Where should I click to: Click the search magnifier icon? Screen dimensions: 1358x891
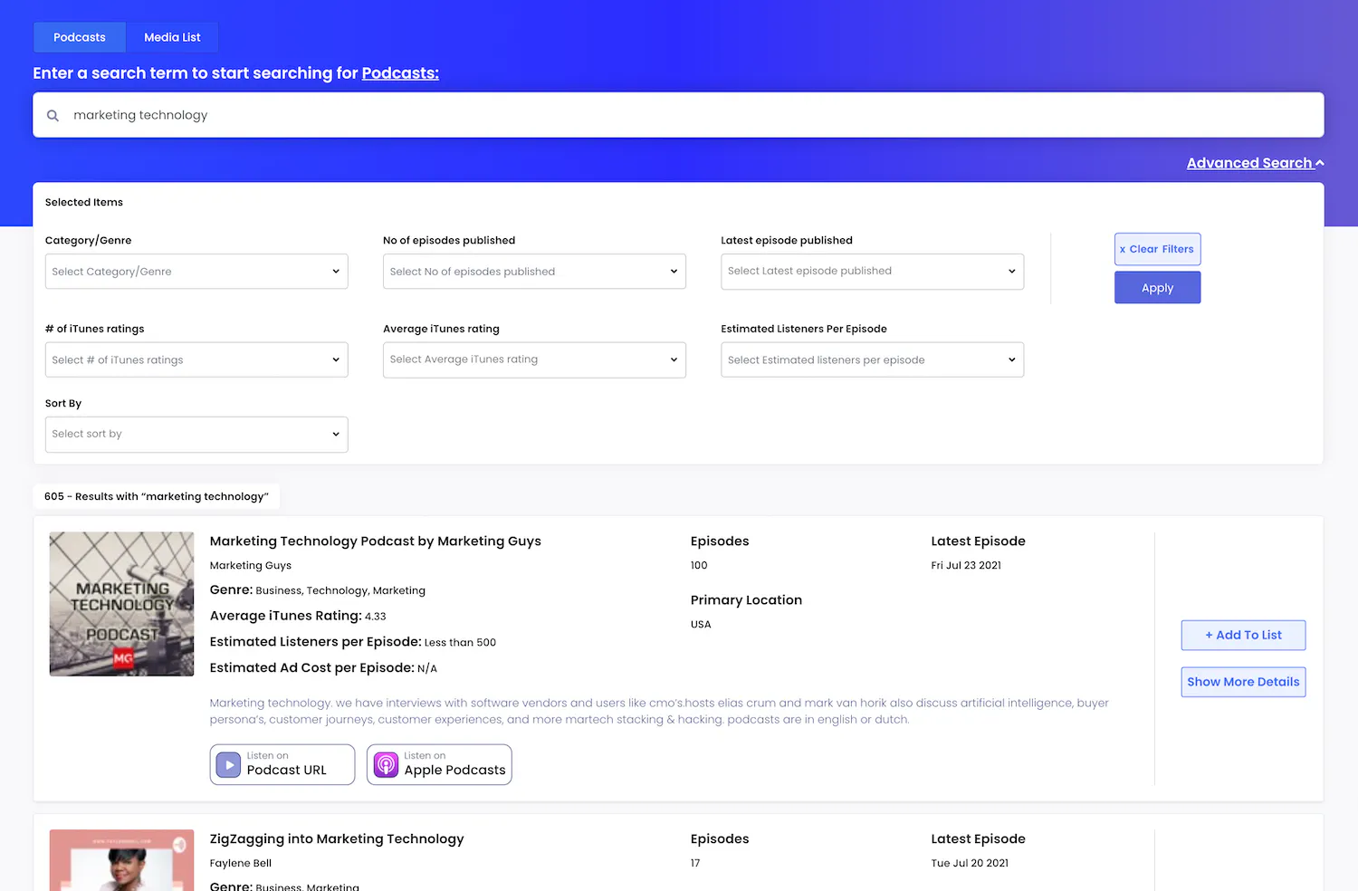pos(53,115)
